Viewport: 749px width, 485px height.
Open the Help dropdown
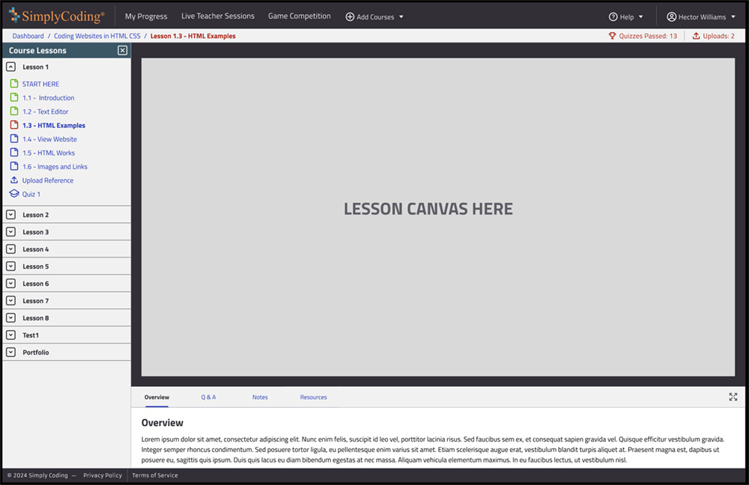tap(625, 16)
